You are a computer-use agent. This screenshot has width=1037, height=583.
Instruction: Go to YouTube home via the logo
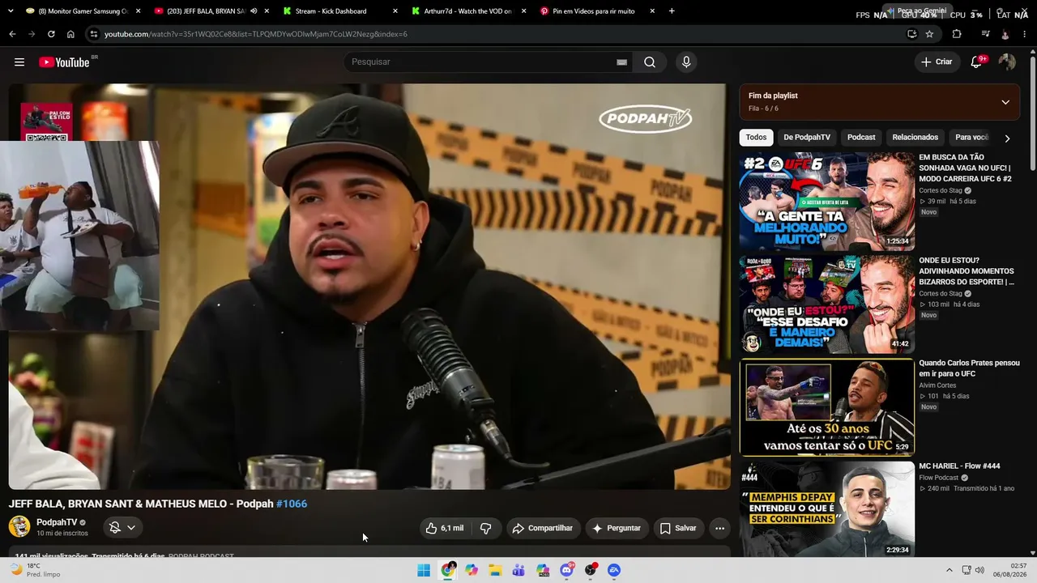(x=64, y=62)
